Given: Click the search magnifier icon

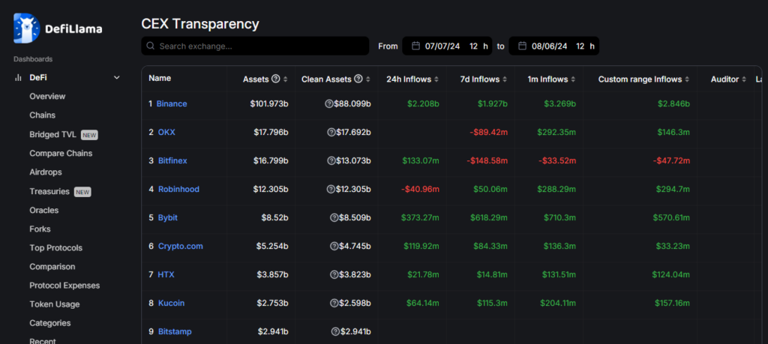Looking at the screenshot, I should 150,46.
